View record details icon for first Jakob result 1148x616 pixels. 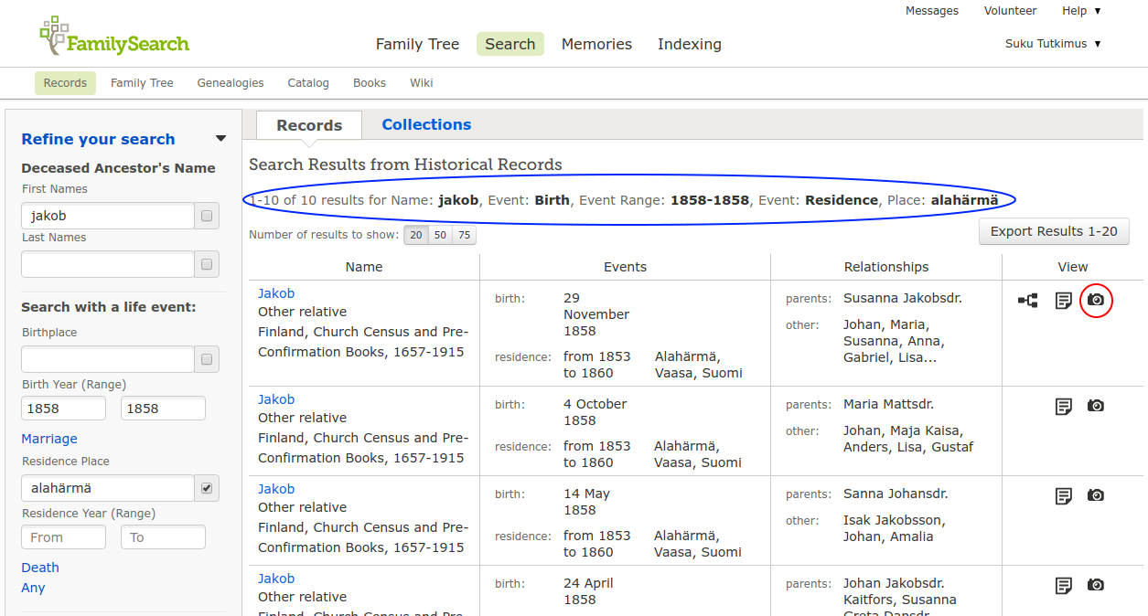[1063, 300]
